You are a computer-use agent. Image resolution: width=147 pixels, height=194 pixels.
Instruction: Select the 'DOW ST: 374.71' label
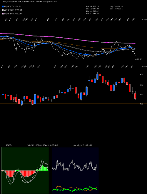tap(13, 6)
